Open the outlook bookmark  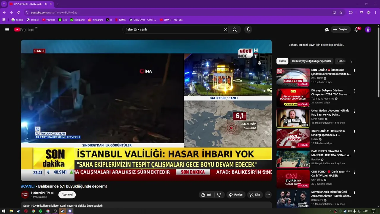33,20
